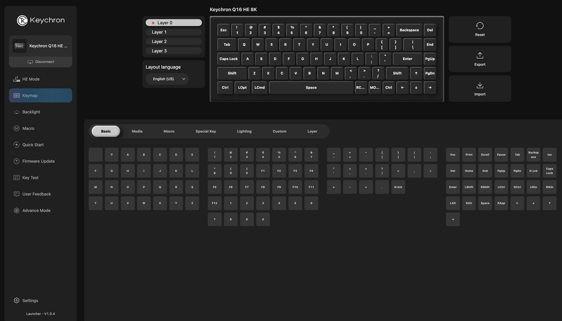
Task: Select the Caps Lock key on the keyboard layout
Action: (229, 59)
